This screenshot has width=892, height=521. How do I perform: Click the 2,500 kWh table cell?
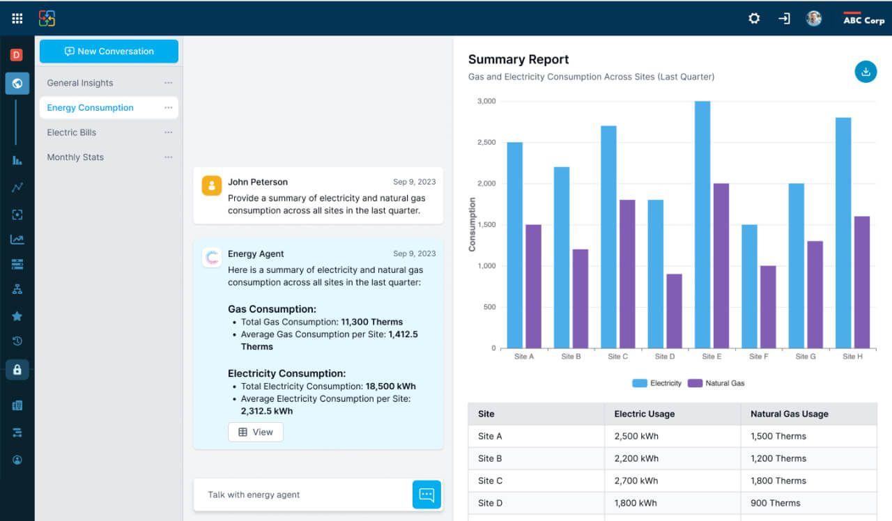(672, 436)
